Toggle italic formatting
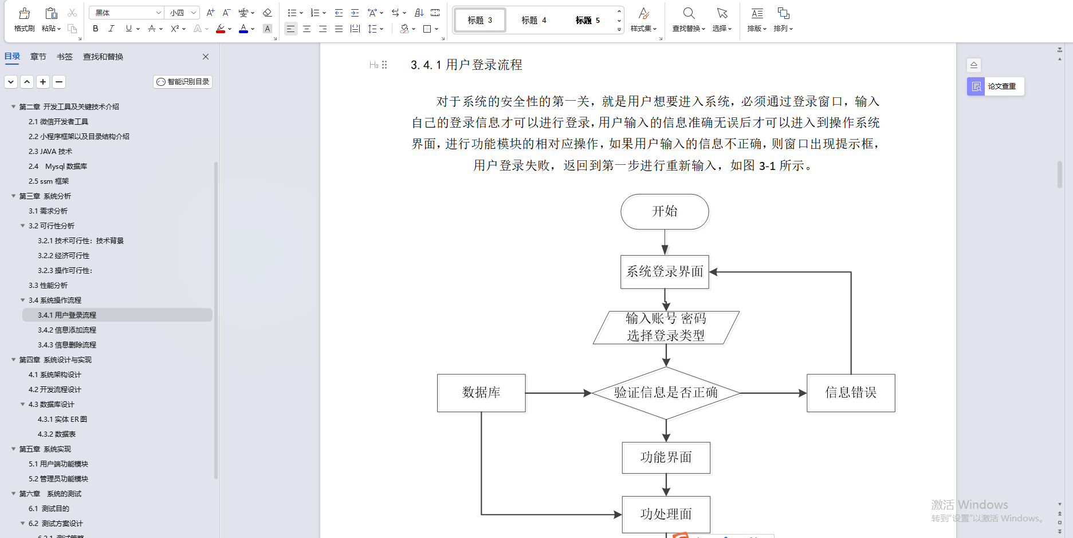This screenshot has width=1073, height=538. [111, 28]
